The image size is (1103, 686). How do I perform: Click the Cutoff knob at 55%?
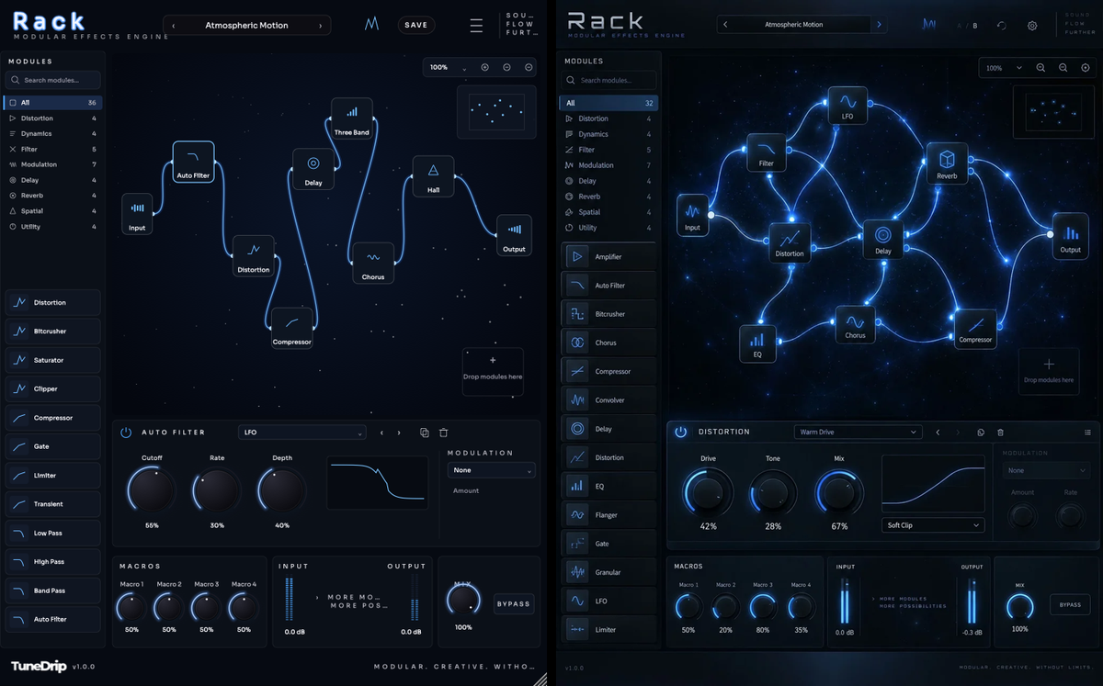(151, 489)
